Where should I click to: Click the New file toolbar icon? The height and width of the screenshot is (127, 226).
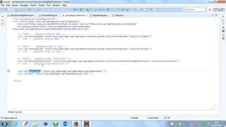pyautogui.click(x=3, y=10)
